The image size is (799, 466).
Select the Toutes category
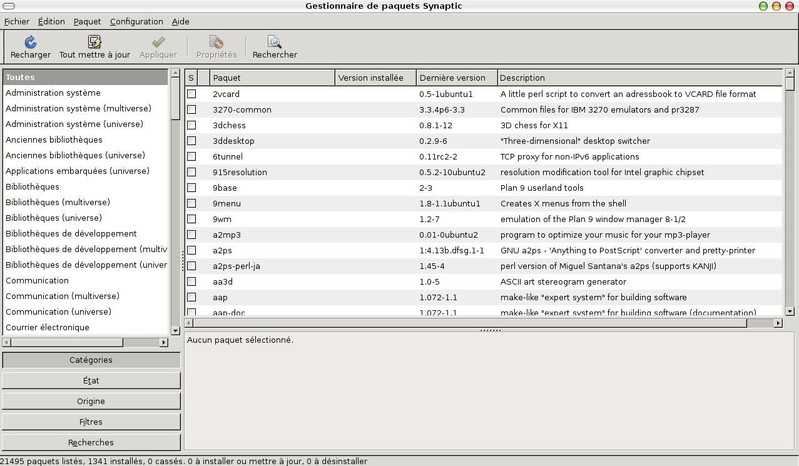click(x=85, y=77)
